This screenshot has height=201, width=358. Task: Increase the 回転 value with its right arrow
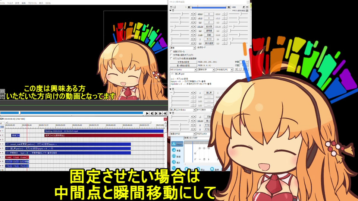point(195,35)
